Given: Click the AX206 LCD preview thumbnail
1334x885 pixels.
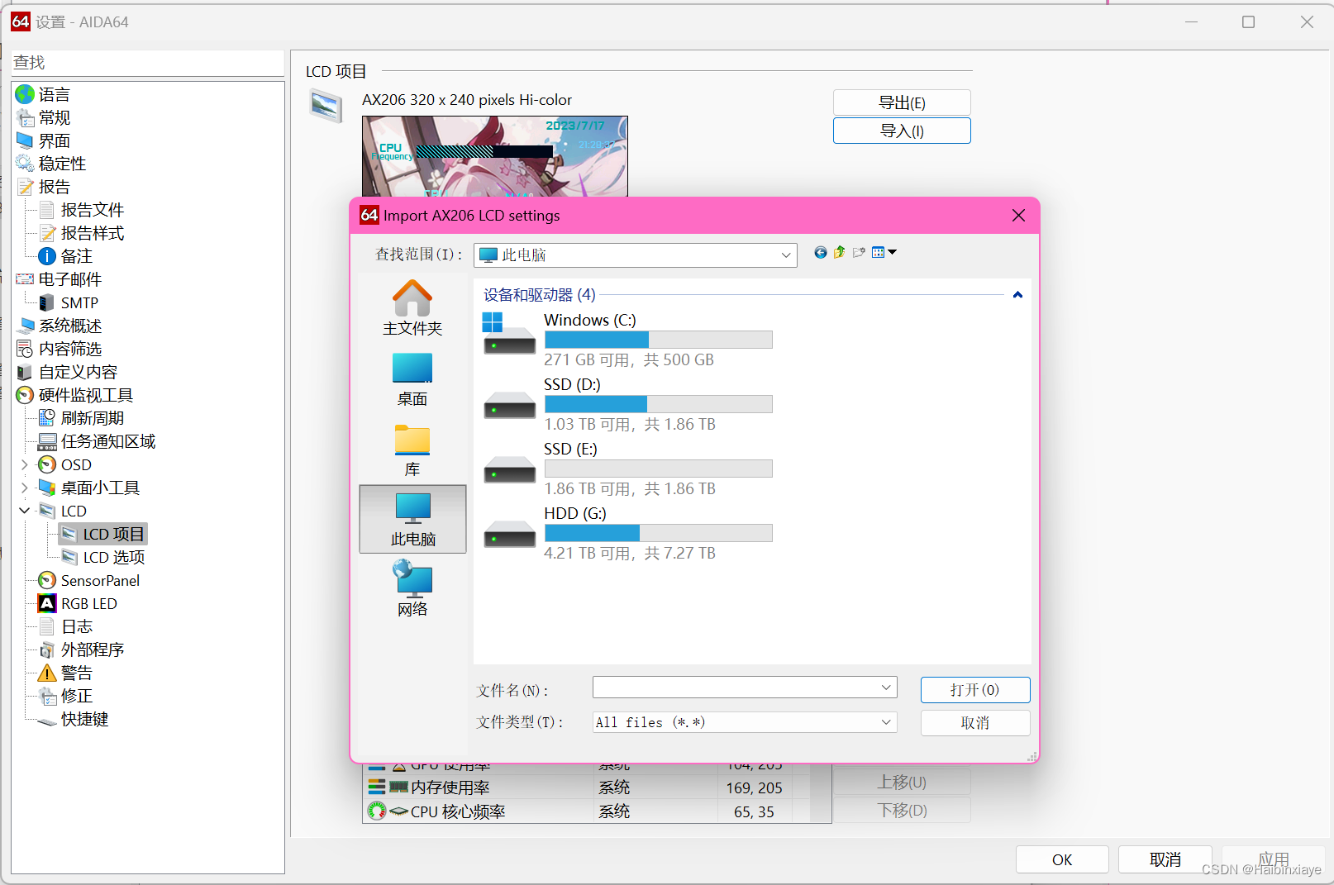Looking at the screenshot, I should [x=494, y=155].
